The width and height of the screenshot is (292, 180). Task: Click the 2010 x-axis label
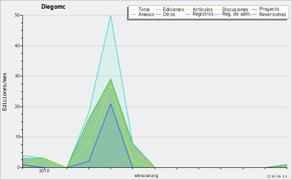pyautogui.click(x=44, y=171)
